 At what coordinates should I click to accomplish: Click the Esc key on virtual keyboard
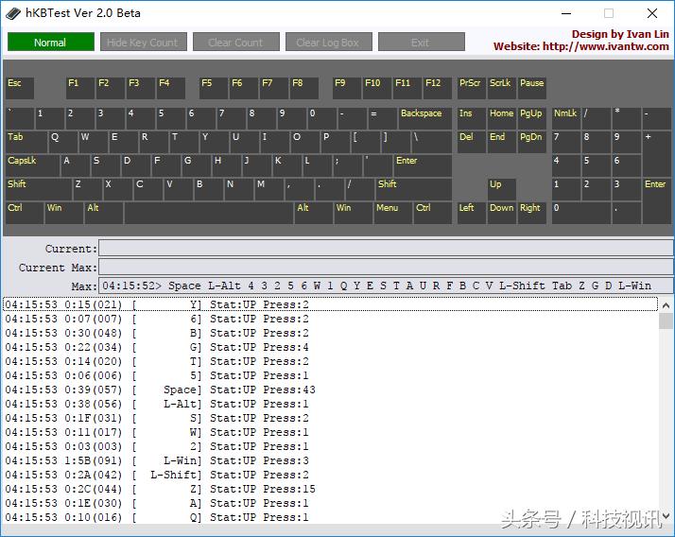click(x=20, y=88)
